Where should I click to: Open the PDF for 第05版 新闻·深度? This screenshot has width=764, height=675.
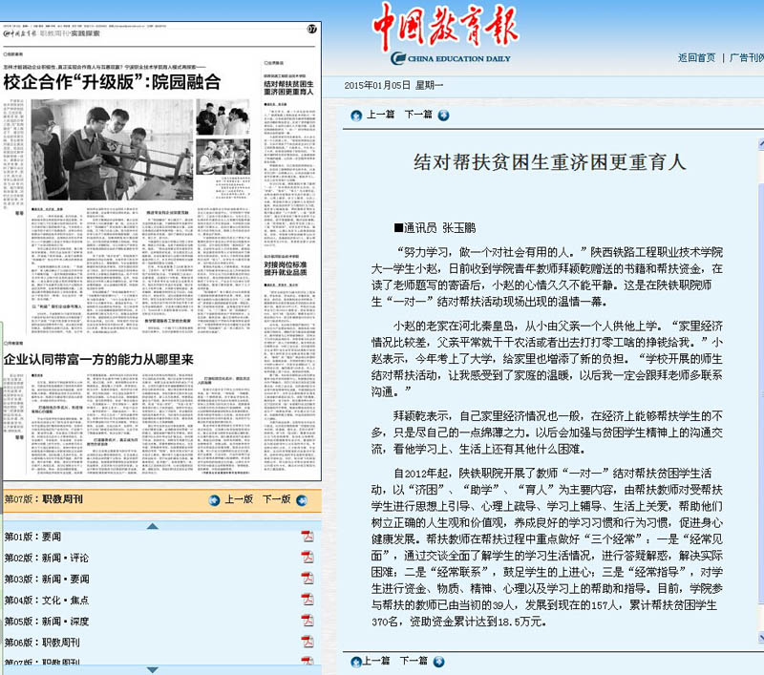[308, 622]
